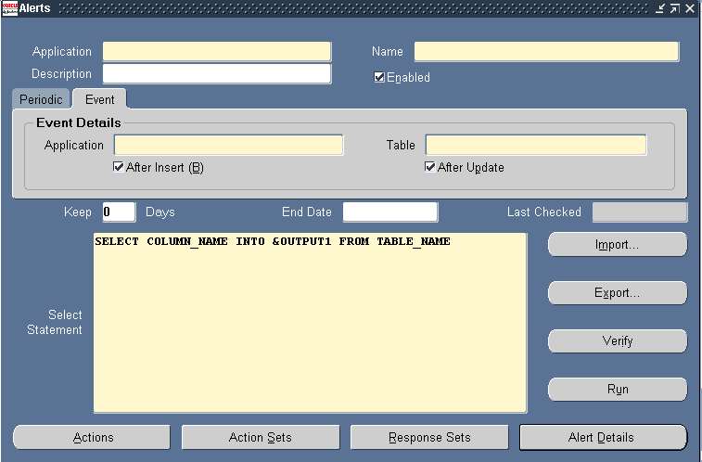702x462 pixels.
Task: Click the End Date field
Action: pos(390,212)
